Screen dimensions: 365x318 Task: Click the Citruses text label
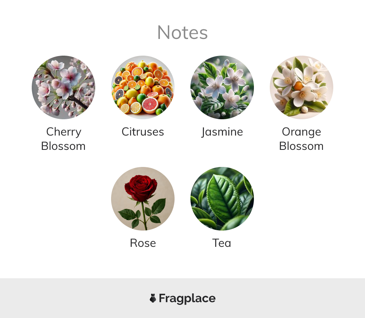coord(143,132)
